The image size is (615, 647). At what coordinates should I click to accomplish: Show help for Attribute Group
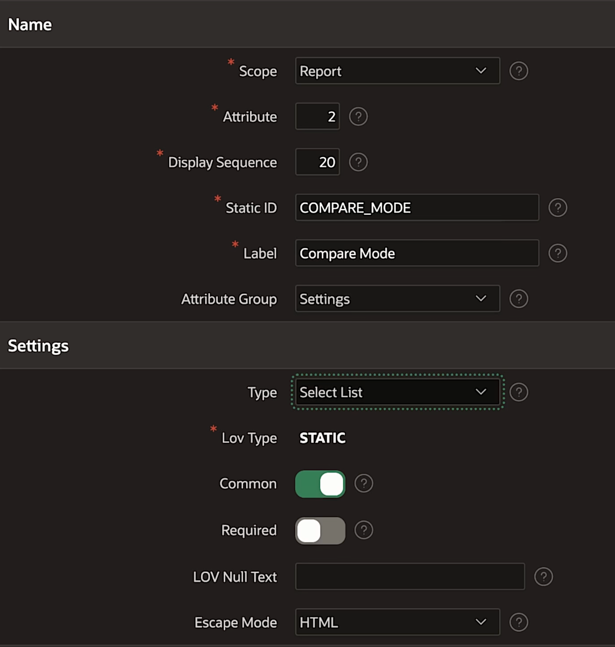pyautogui.click(x=519, y=298)
